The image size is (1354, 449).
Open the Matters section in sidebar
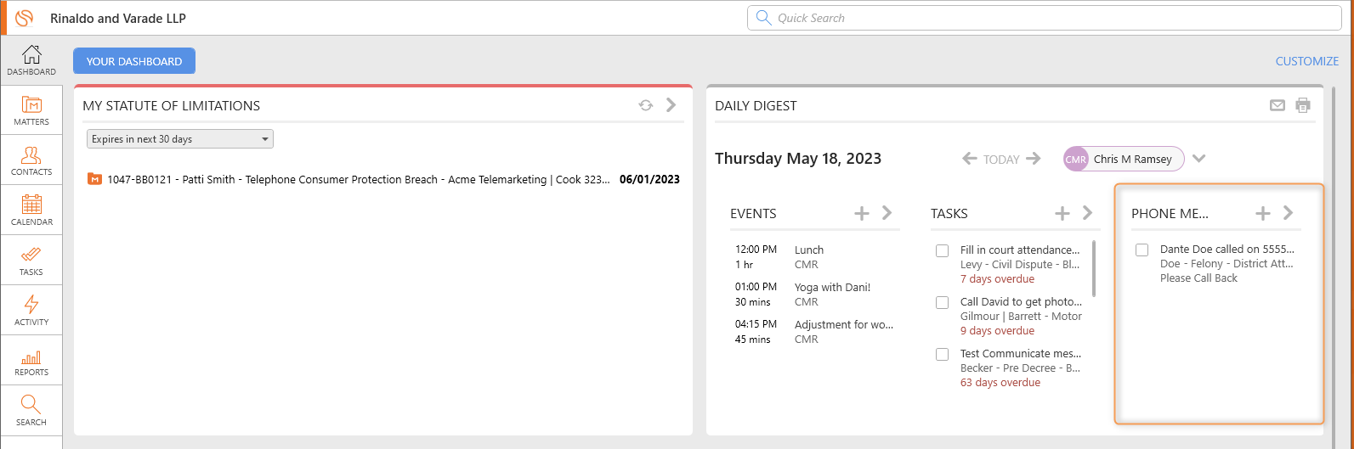click(31, 110)
